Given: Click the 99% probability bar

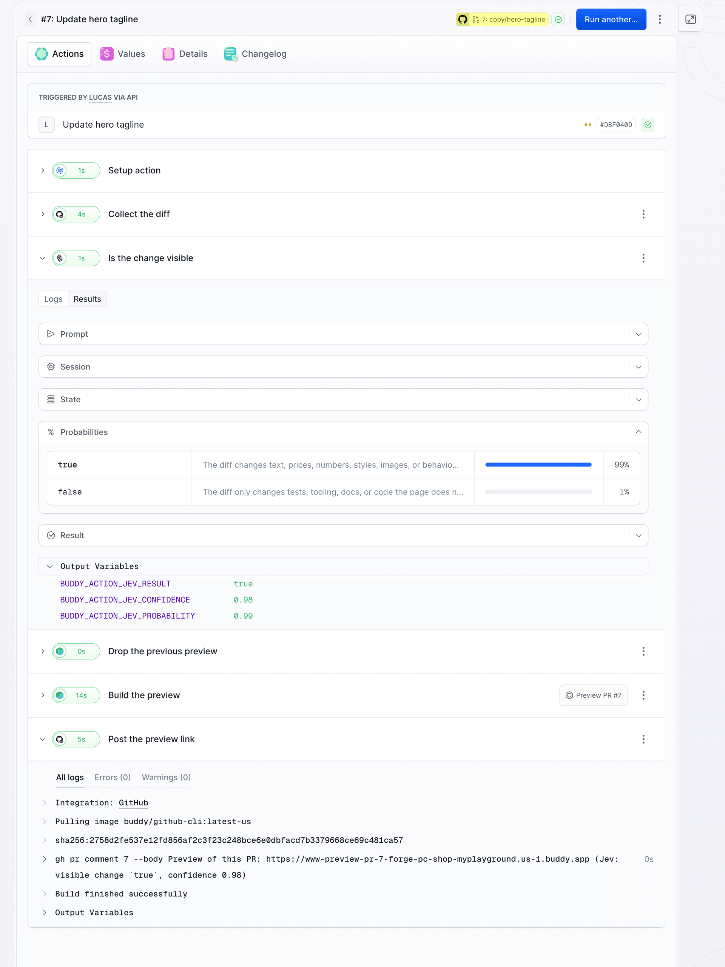Looking at the screenshot, I should tap(539, 465).
